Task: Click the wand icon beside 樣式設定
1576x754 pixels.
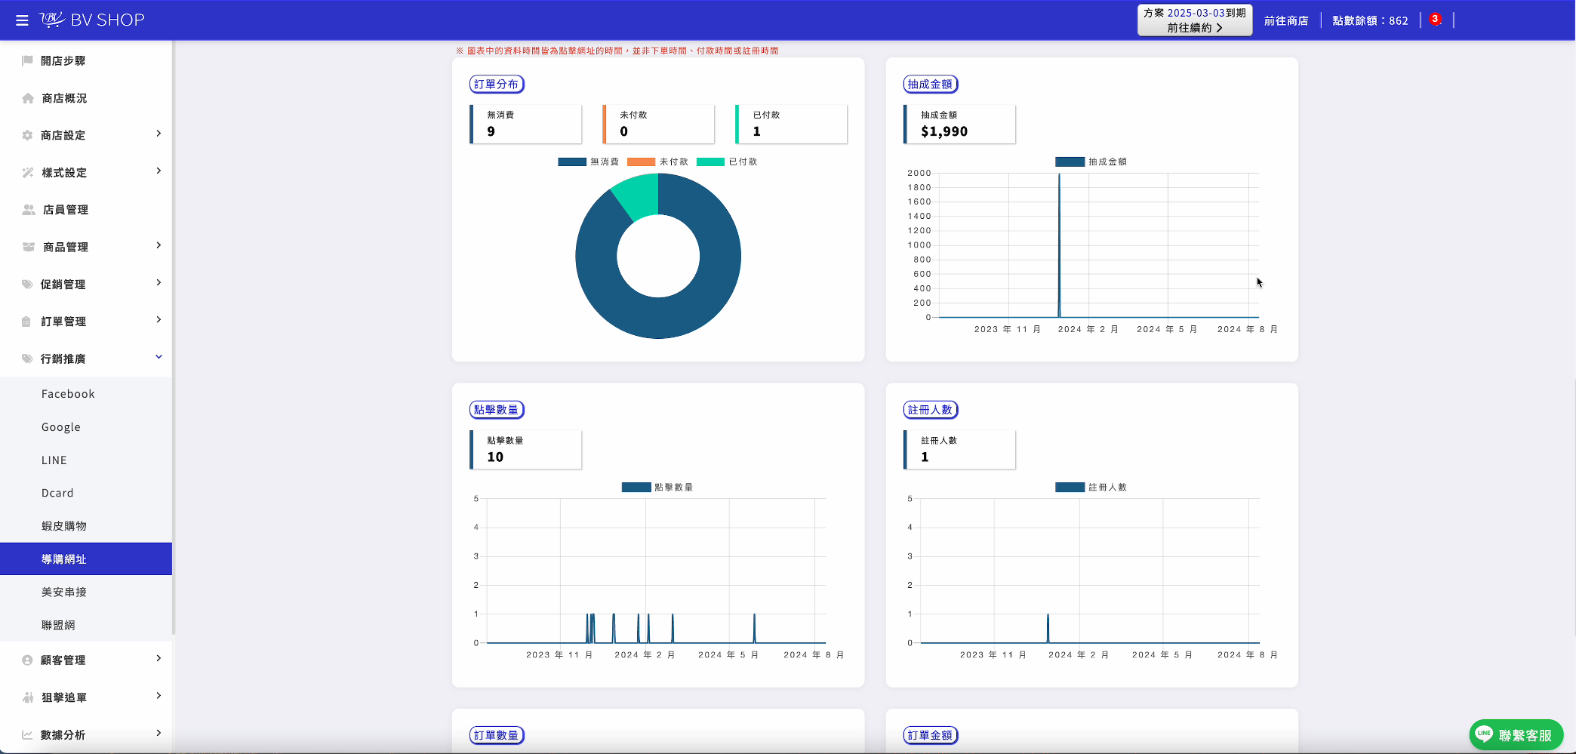Action: point(28,172)
